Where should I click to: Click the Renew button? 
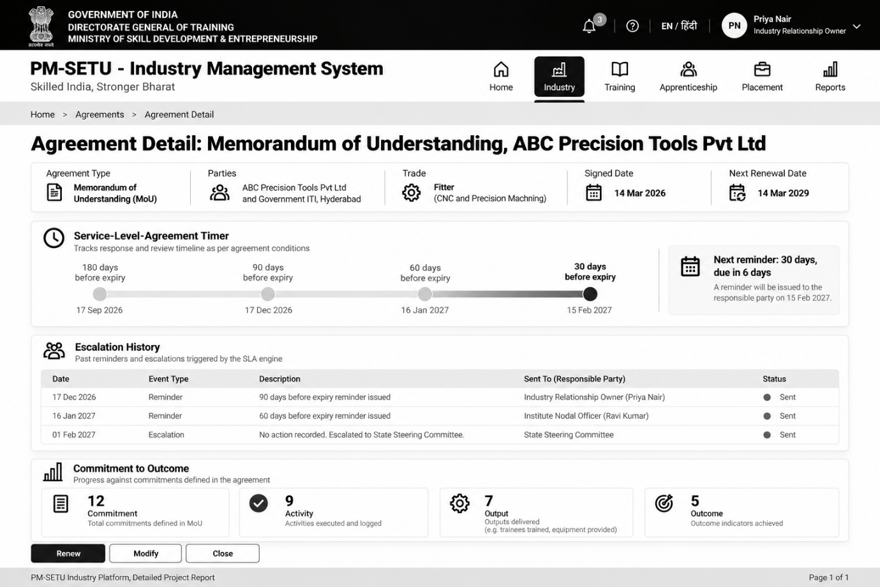pos(68,553)
